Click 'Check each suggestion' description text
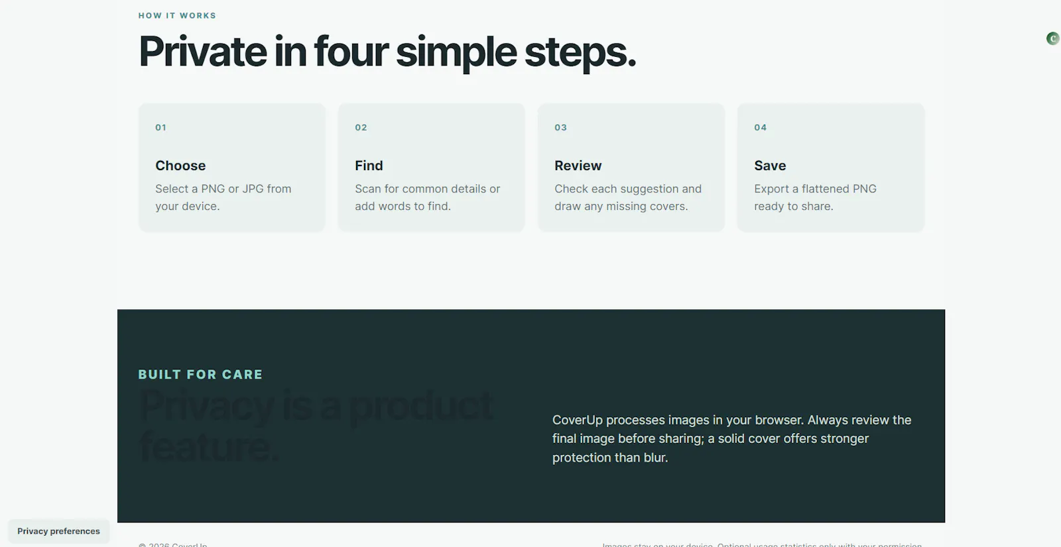Screen dimensions: 1061x547 pos(628,197)
